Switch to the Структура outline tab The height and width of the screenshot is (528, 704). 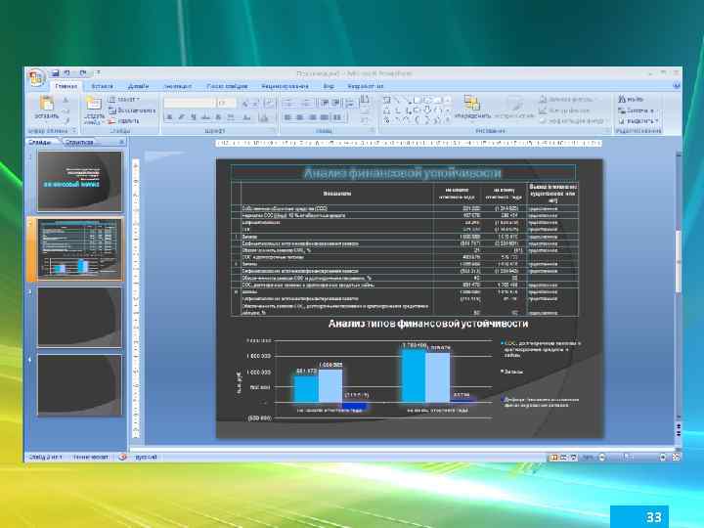tap(79, 142)
